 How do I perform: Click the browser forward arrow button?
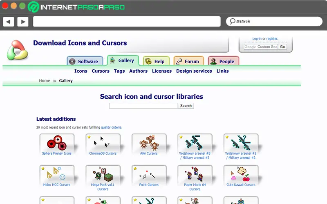point(23,22)
